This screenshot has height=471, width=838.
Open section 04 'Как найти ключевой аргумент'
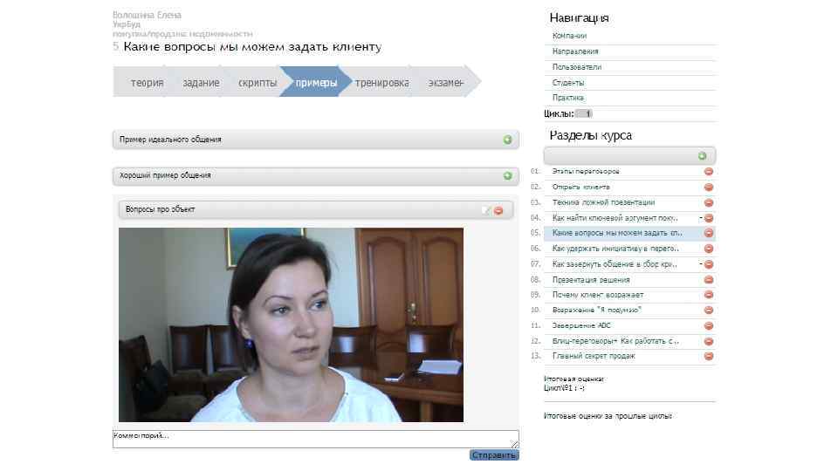(615, 218)
